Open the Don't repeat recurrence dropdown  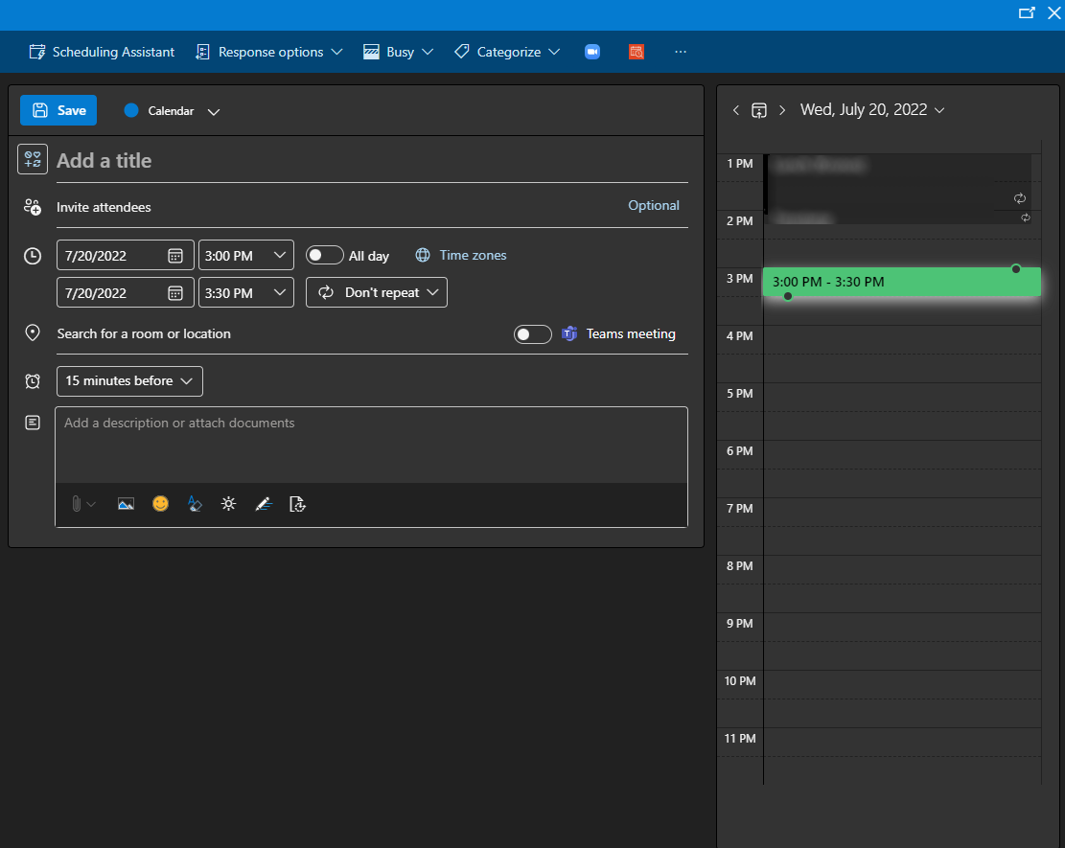[377, 293]
